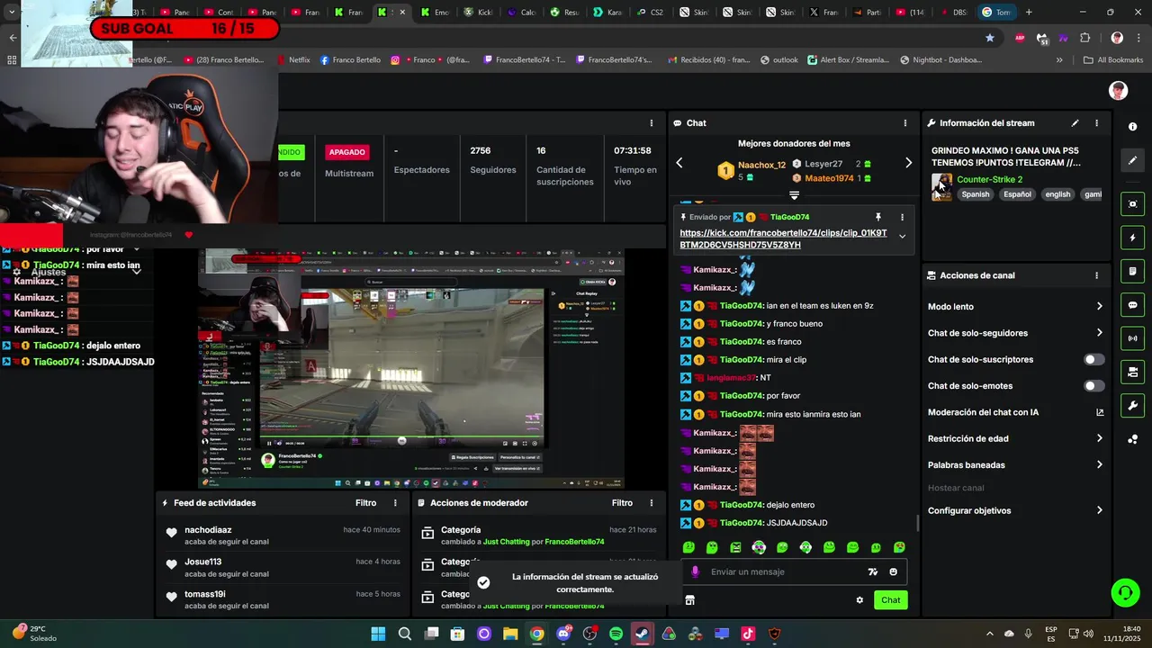Unpin the pinned chat message
This screenshot has height=648, width=1152.
click(x=878, y=217)
